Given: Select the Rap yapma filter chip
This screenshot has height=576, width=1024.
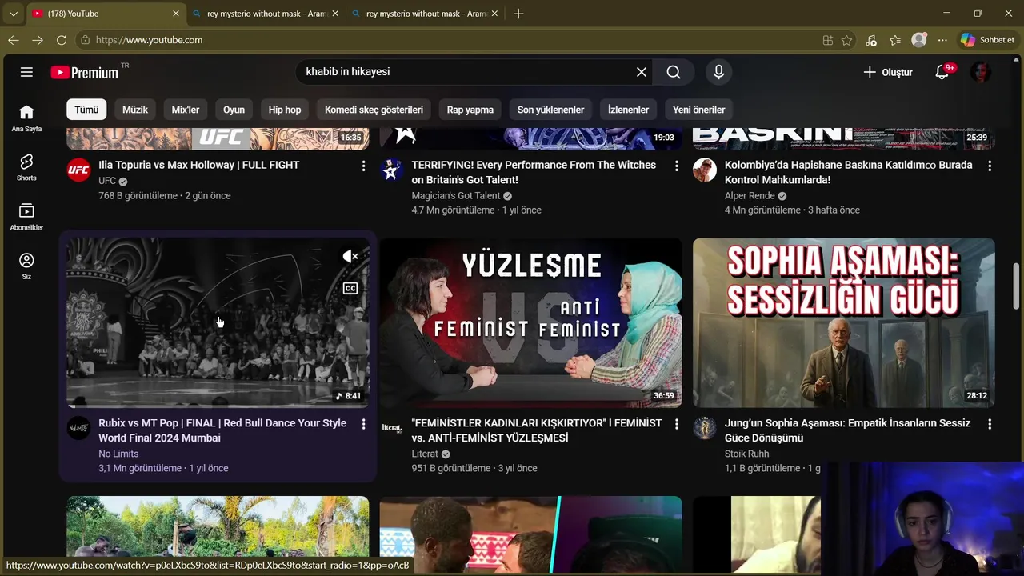Looking at the screenshot, I should pyautogui.click(x=470, y=110).
